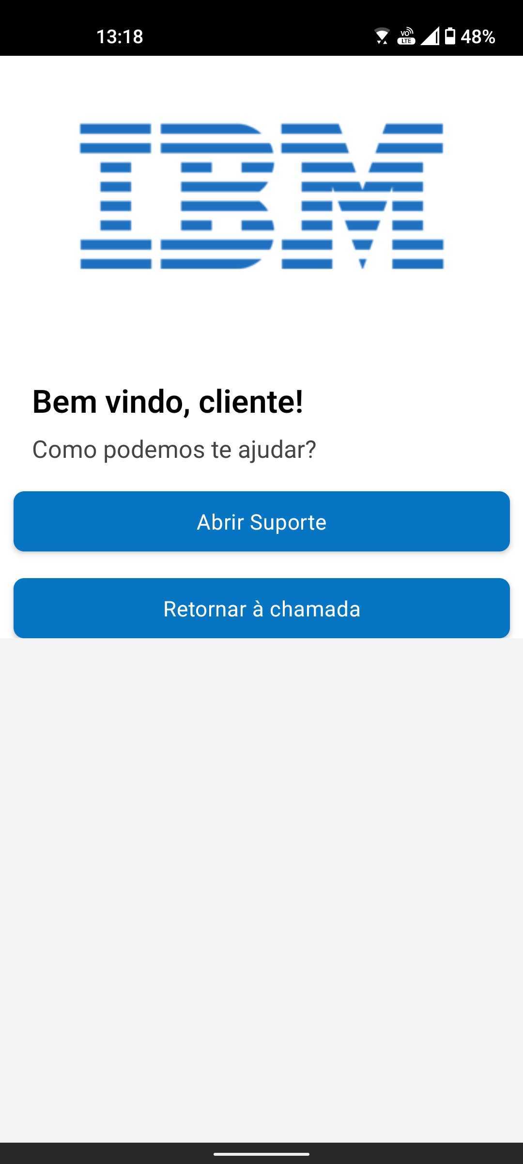Tap the empty gray area below the buttons
This screenshot has height=1164, width=523.
coord(261,873)
